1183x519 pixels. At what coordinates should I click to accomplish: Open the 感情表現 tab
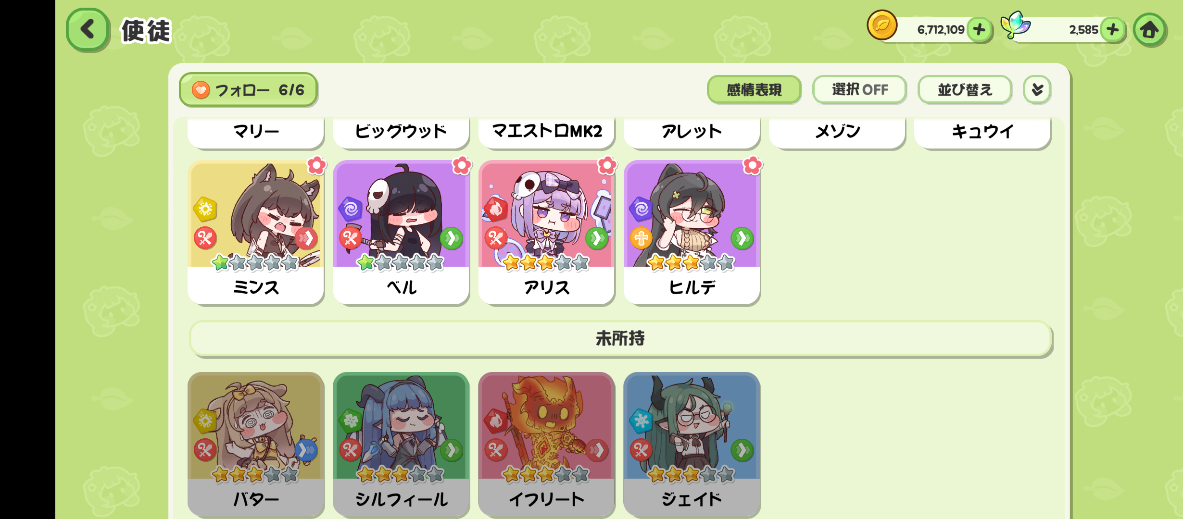(x=754, y=89)
